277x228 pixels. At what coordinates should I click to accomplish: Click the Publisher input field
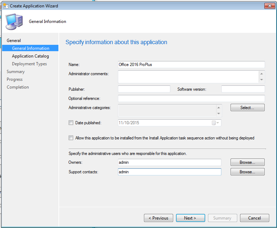pyautogui.click(x=144, y=89)
